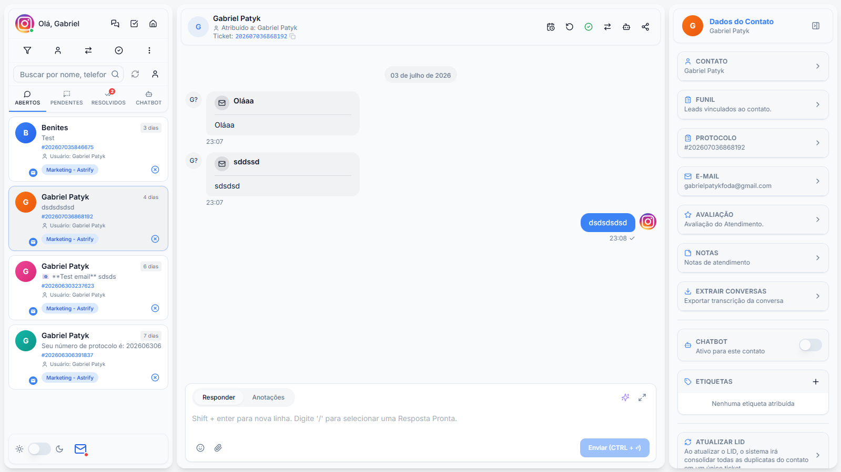This screenshot has height=472, width=841.
Task: Click the Oláaa email message bubble
Action: [283, 113]
